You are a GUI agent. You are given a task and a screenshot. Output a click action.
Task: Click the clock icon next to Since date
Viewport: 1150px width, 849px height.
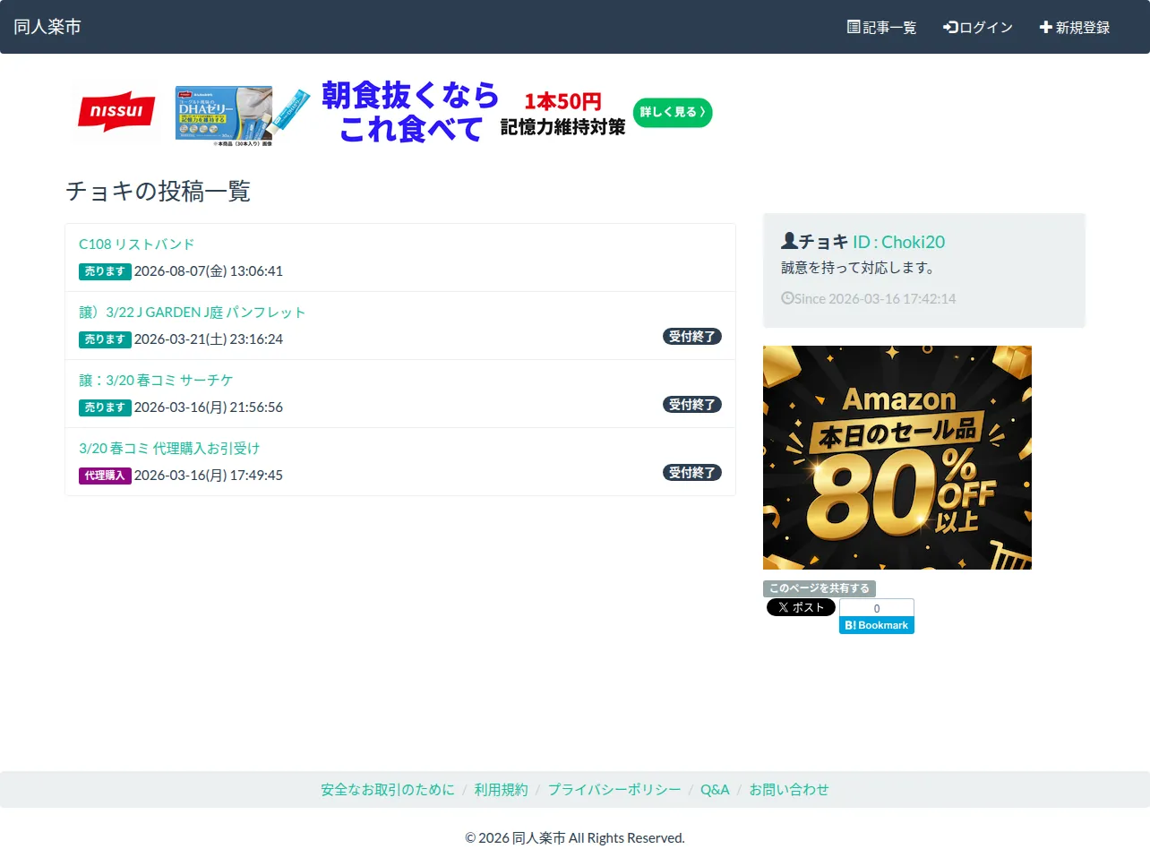(x=787, y=298)
